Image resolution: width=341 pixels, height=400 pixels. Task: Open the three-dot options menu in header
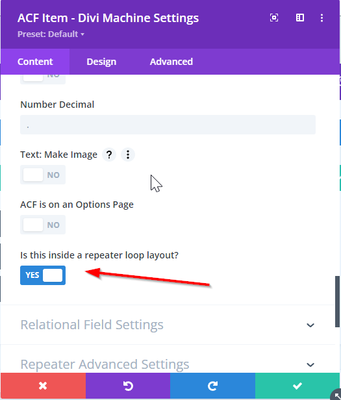tap(322, 18)
